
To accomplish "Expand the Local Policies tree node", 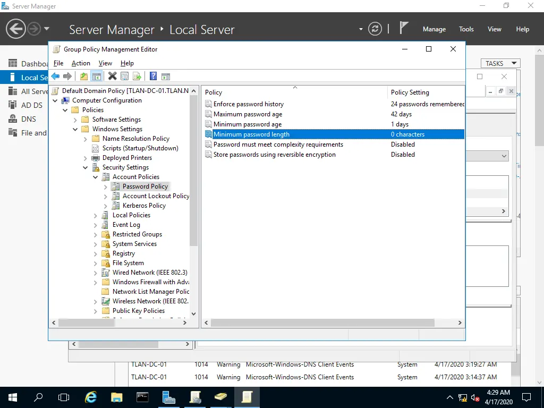I will (96, 215).
